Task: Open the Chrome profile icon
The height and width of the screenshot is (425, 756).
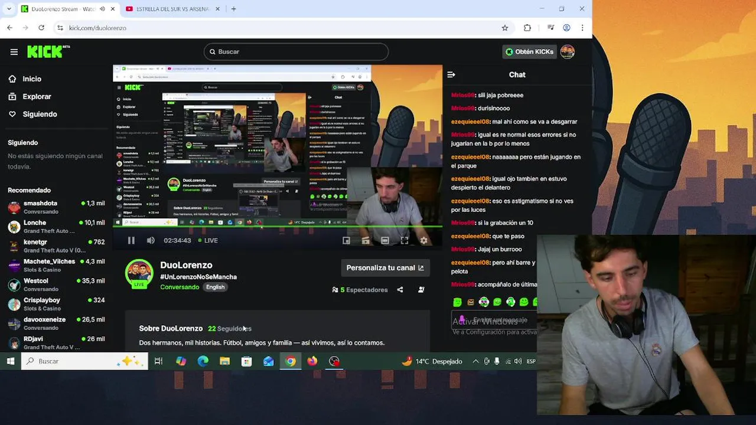Action: 566,28
